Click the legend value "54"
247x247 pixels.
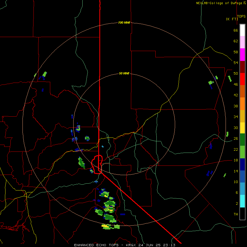coord(236,63)
